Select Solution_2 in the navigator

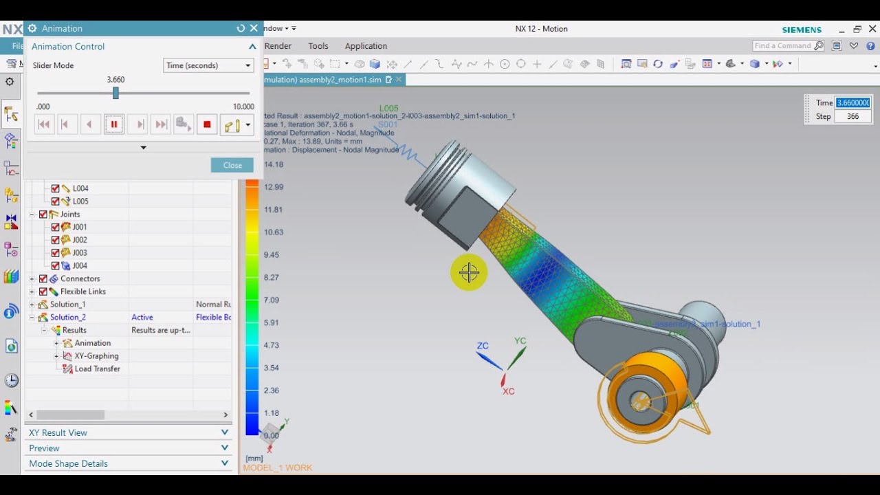tap(67, 318)
